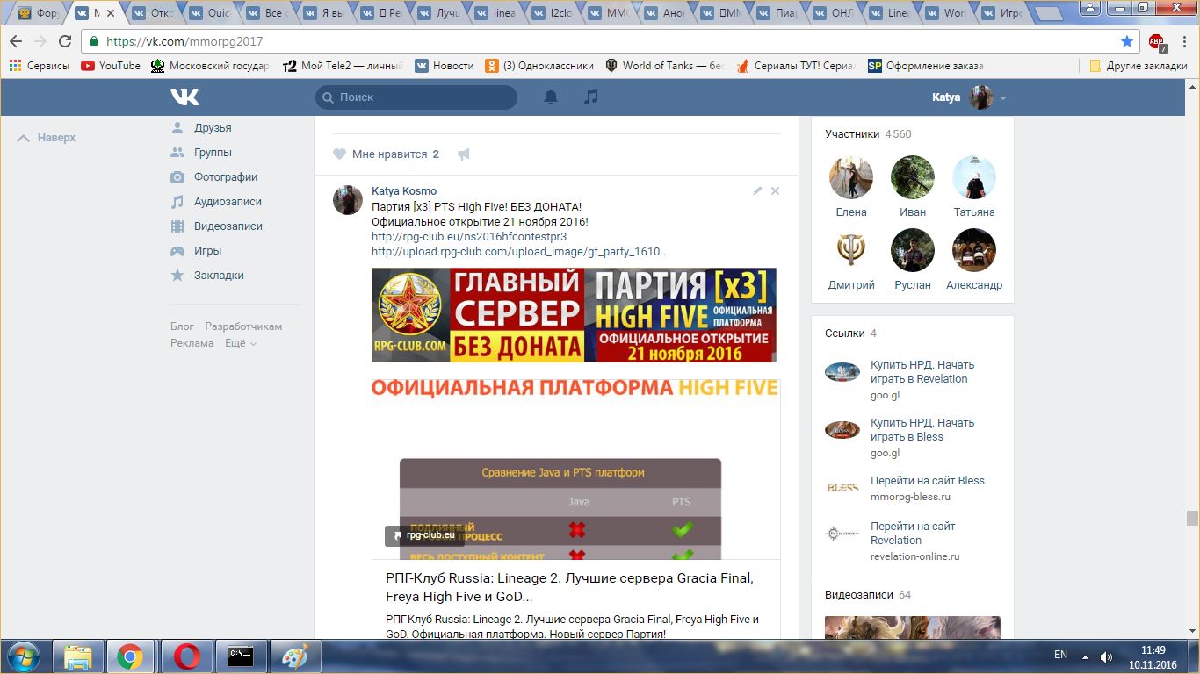The height and width of the screenshot is (674, 1200).
Task: Open the Реклама footer link
Action: tap(192, 343)
